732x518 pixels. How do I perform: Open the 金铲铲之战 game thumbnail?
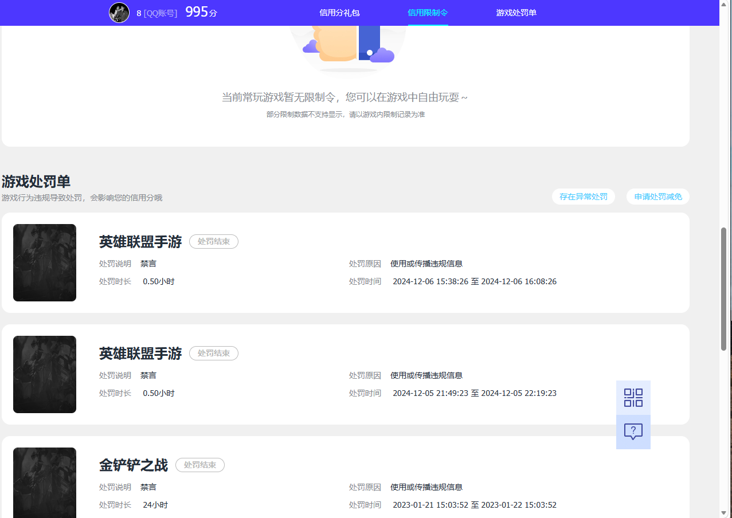click(45, 482)
